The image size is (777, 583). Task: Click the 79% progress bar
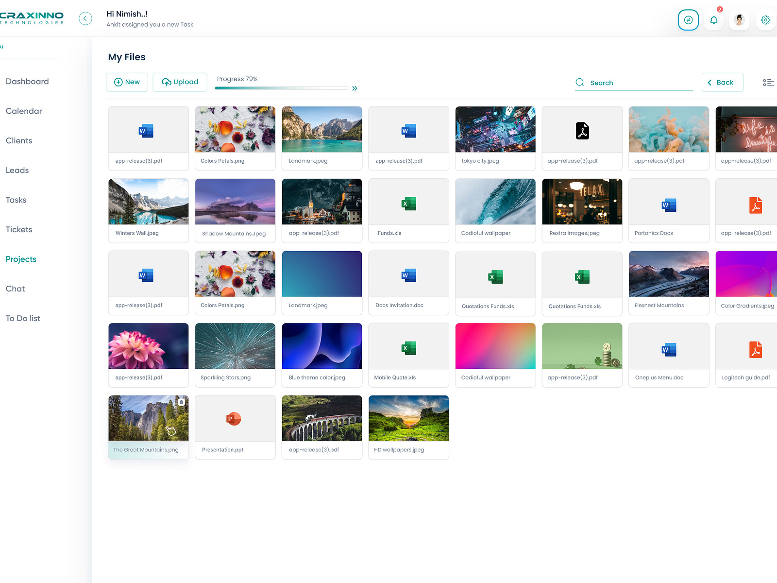[x=281, y=88]
